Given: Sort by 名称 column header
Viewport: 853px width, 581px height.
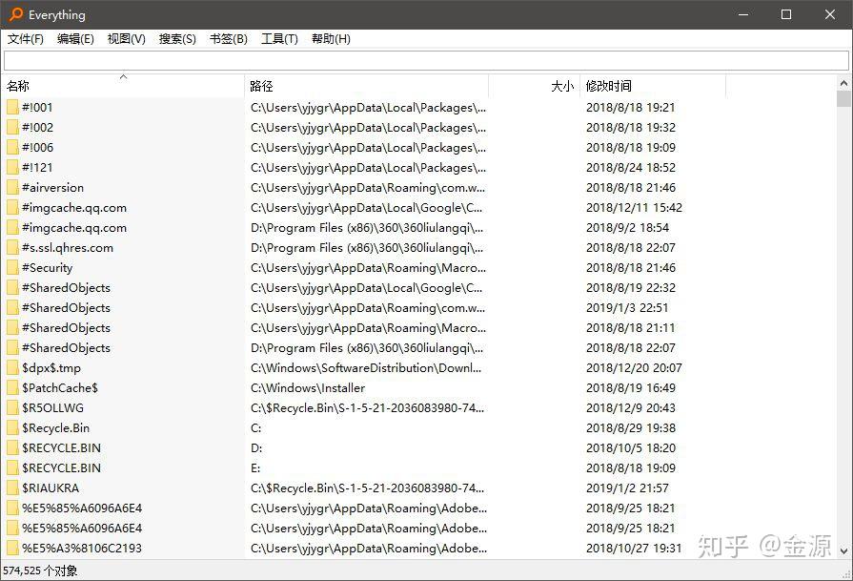Looking at the screenshot, I should point(123,86).
